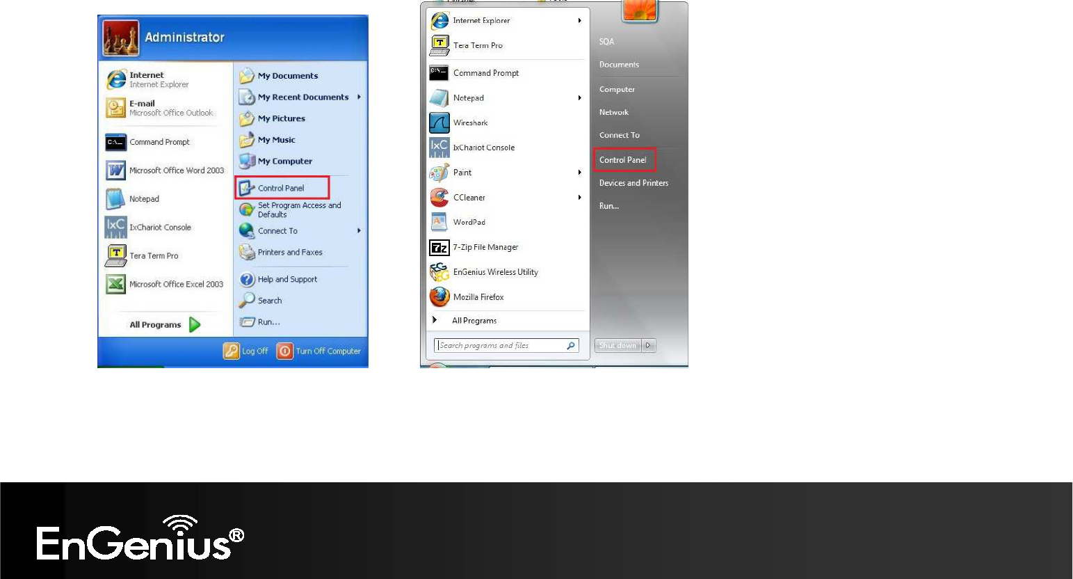The height and width of the screenshot is (579, 1073).
Task: Open Microsoft Office Excel 2003 icon
Action: tap(115, 284)
